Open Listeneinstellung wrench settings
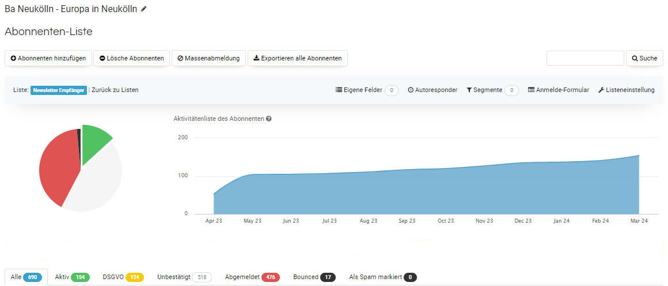668x286 pixels. point(626,90)
